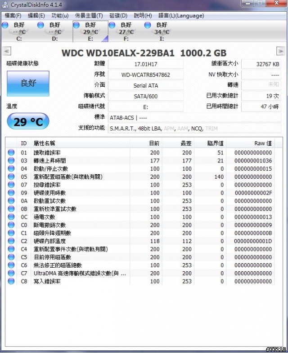Click status icon for attribute 09 硬碟使用時數

[x=11, y=193]
